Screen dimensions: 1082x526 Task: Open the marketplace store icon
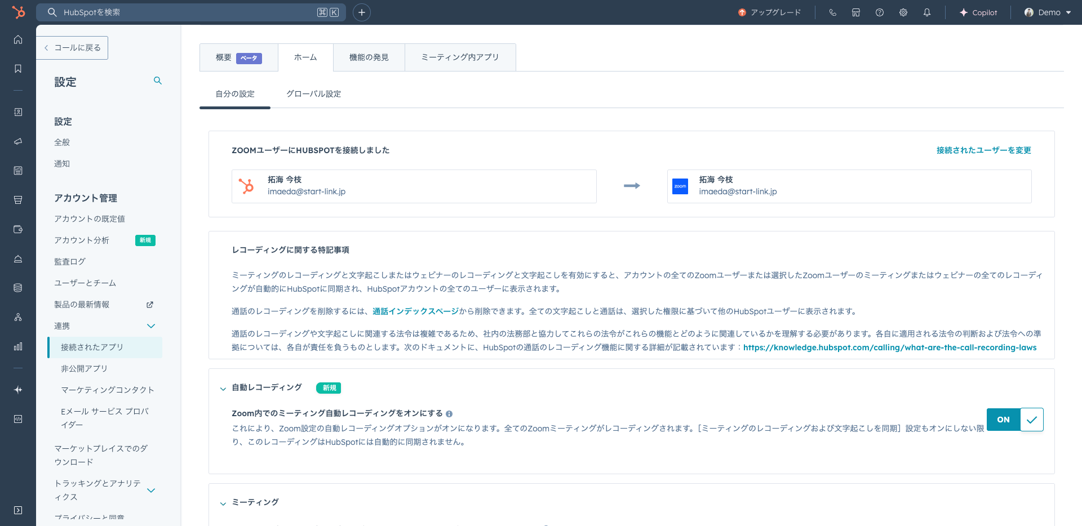click(x=855, y=12)
